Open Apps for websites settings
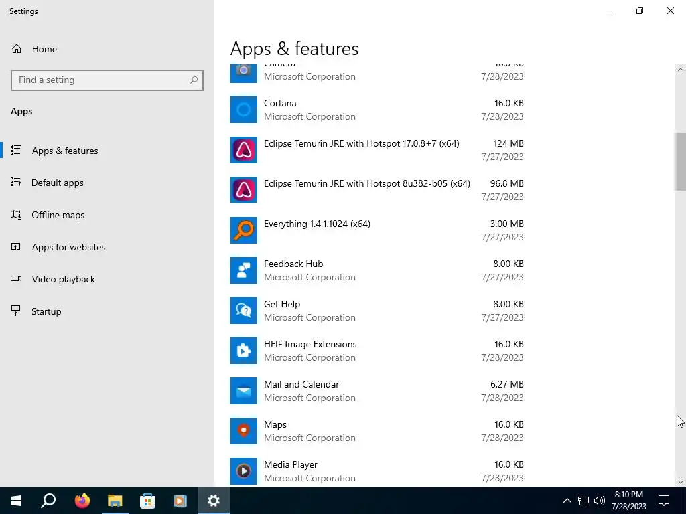The height and width of the screenshot is (514, 686). coord(107,247)
